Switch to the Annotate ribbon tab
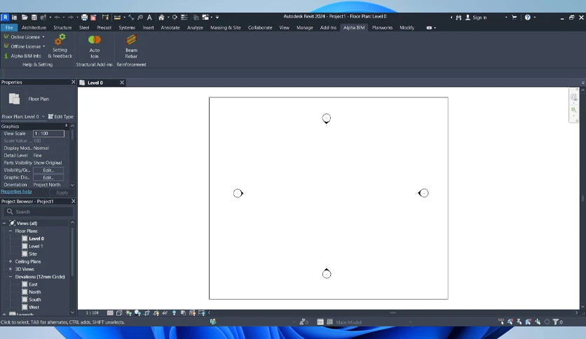 170,27
